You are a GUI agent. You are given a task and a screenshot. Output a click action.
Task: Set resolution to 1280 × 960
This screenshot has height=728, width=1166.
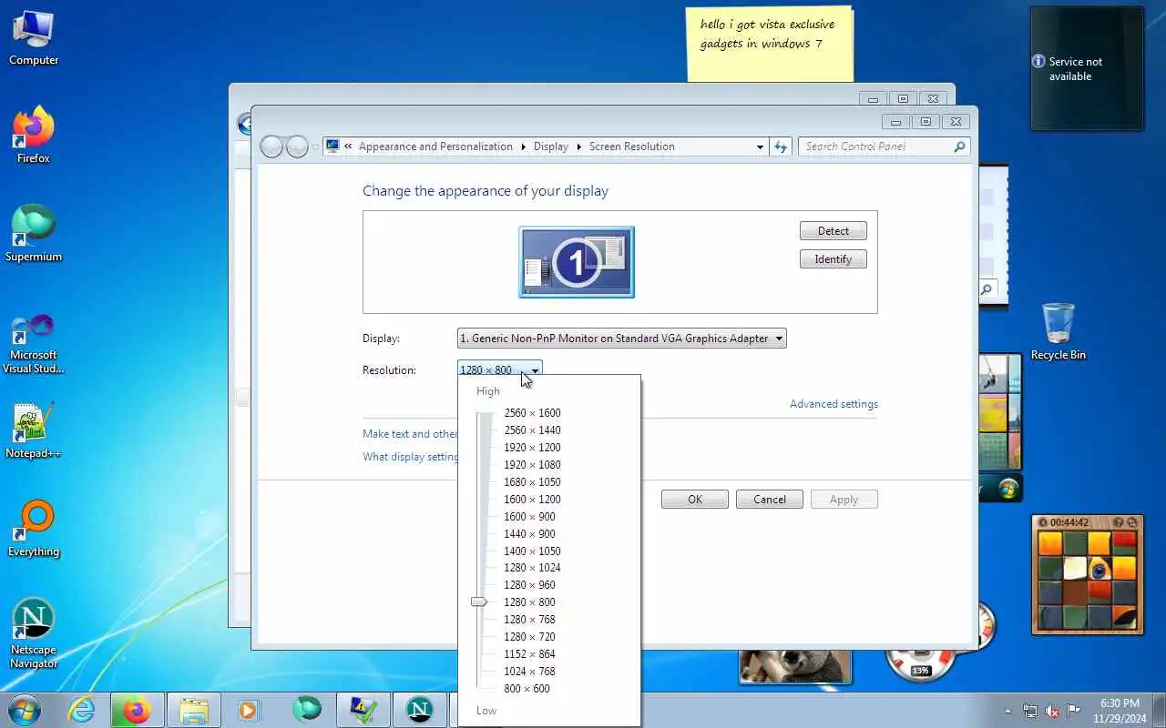529,585
